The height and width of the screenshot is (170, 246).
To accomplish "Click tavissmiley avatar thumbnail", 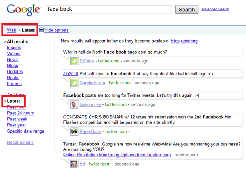I will tap(74, 104).
